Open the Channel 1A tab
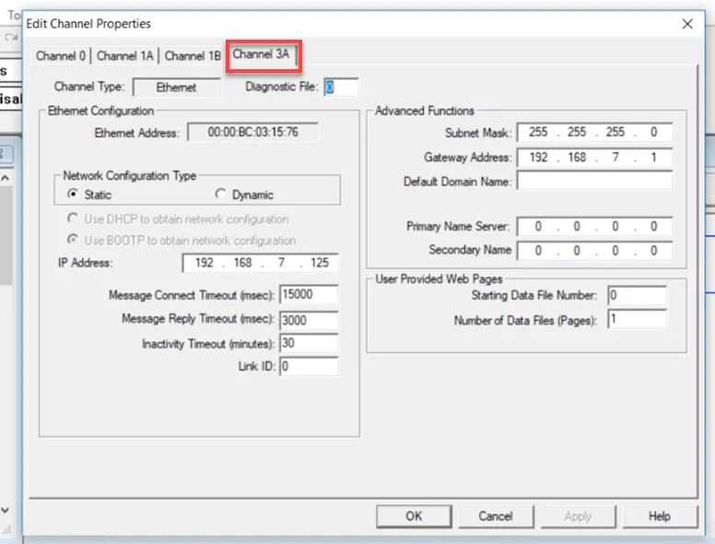 (x=125, y=56)
